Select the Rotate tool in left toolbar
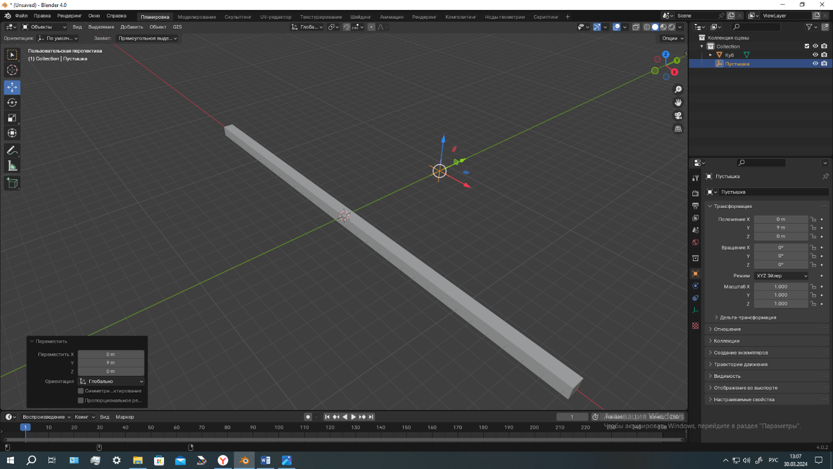833x469 pixels. (x=12, y=103)
